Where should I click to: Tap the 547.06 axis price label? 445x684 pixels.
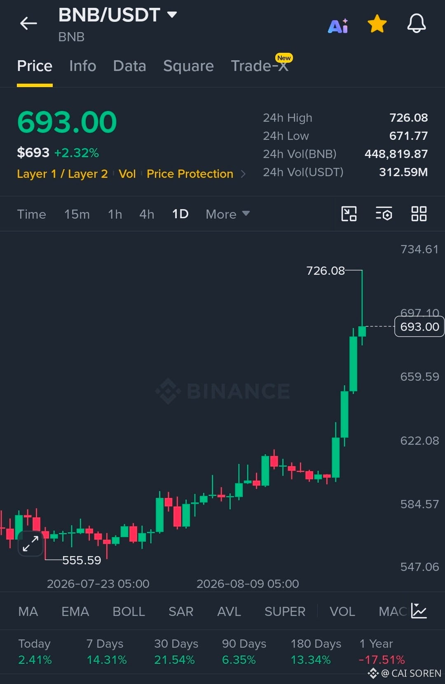419,567
